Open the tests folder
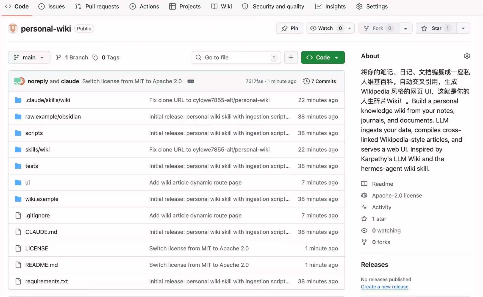Viewport: 483px width, 297px height. pyautogui.click(x=32, y=166)
